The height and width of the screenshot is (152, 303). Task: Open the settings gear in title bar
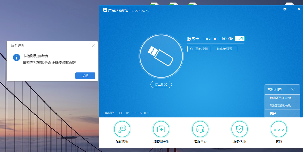(x=285, y=9)
